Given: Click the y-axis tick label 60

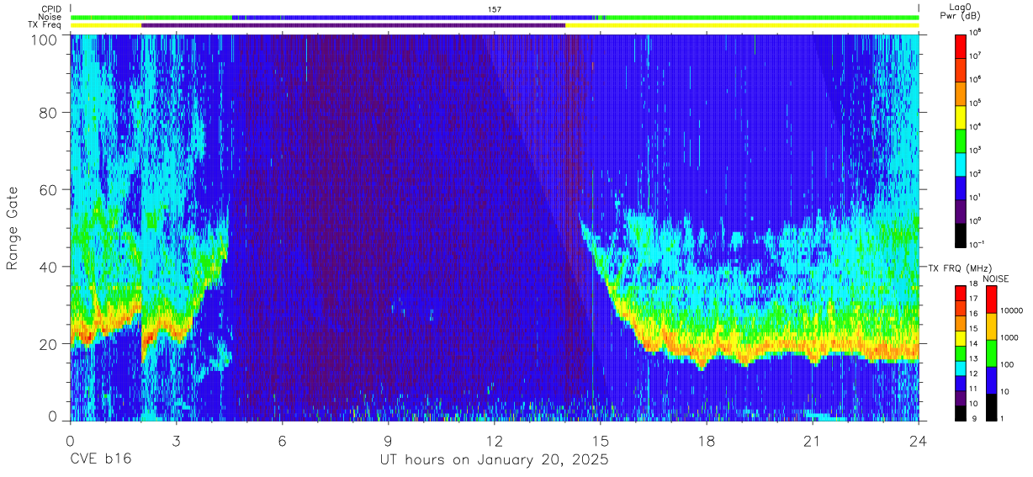Looking at the screenshot, I should (x=50, y=189).
